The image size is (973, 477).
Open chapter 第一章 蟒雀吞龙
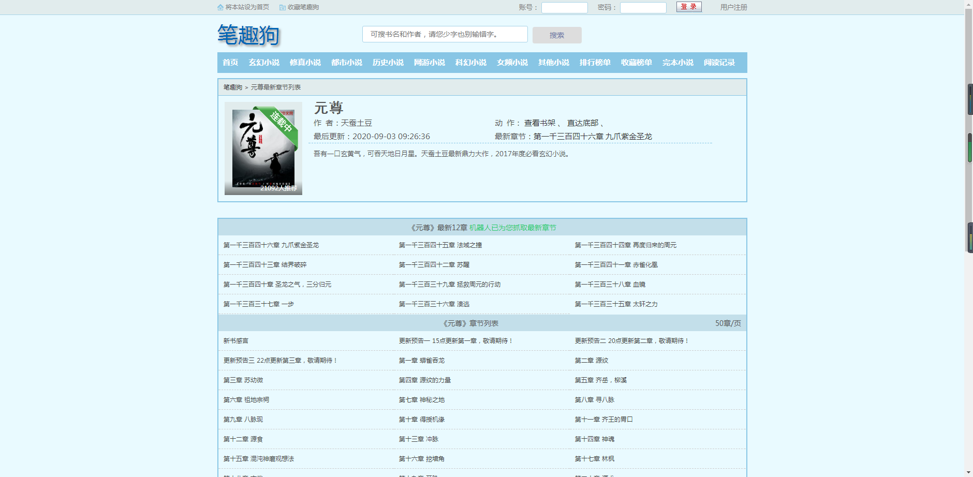pyautogui.click(x=421, y=361)
